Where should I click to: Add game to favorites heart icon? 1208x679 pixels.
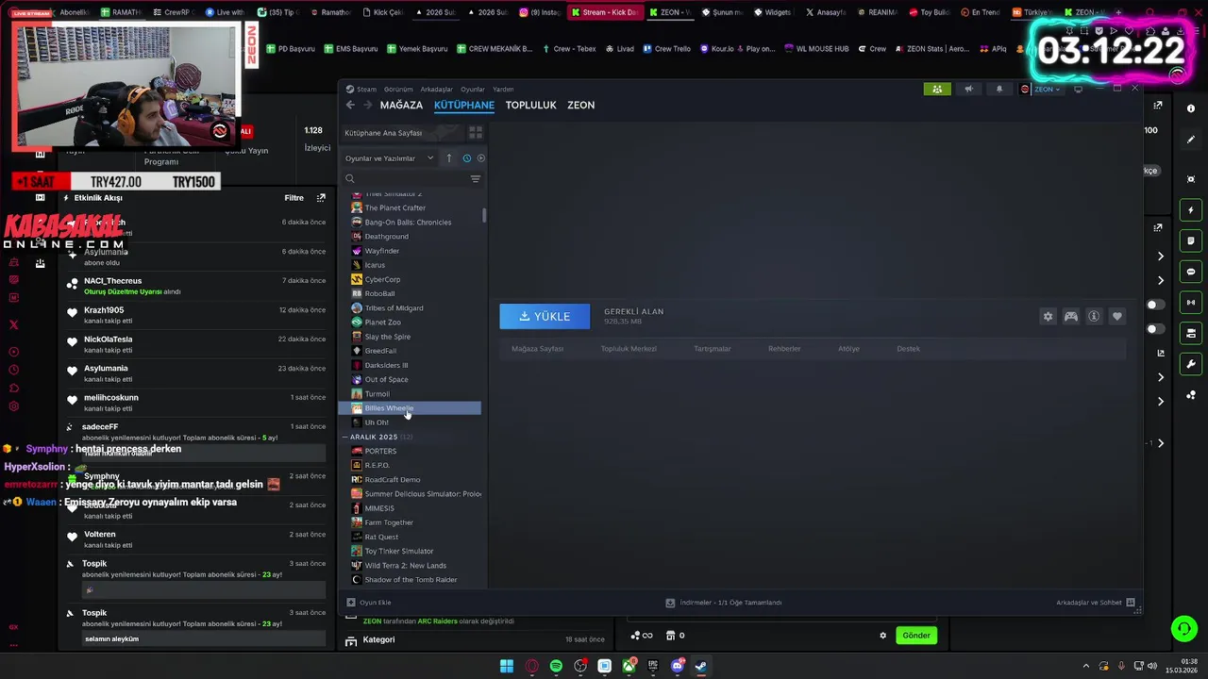[1117, 317]
